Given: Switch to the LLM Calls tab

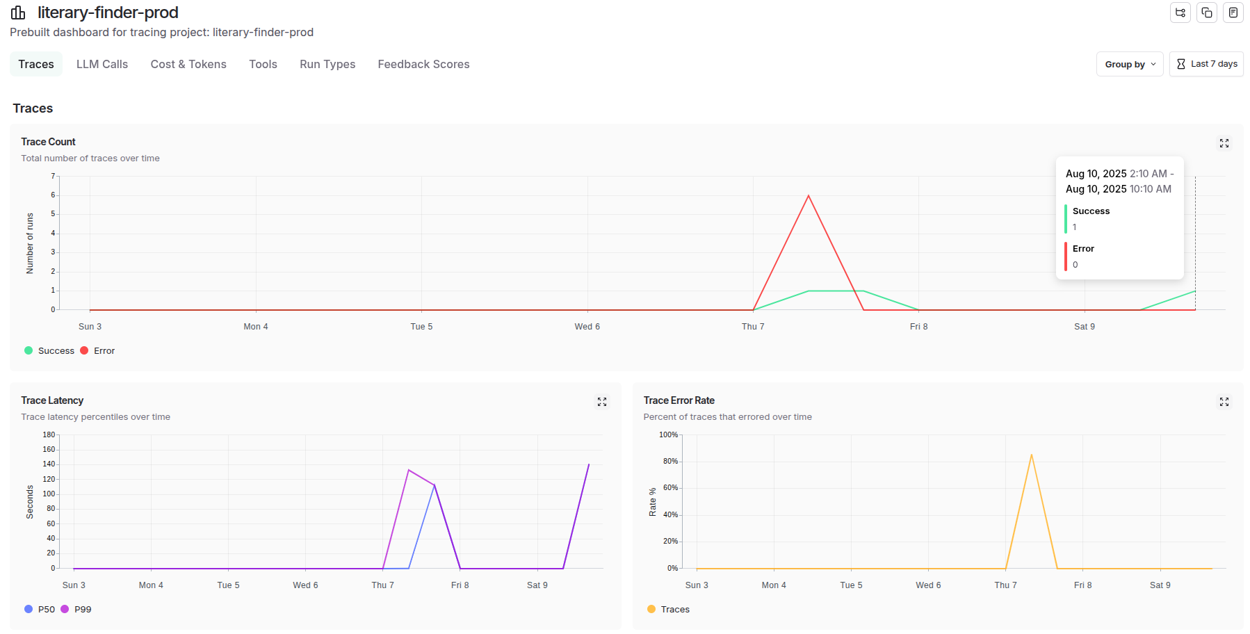Looking at the screenshot, I should pos(102,64).
